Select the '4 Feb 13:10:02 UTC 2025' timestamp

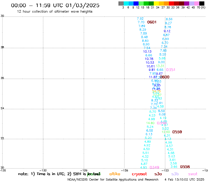(184, 179)
